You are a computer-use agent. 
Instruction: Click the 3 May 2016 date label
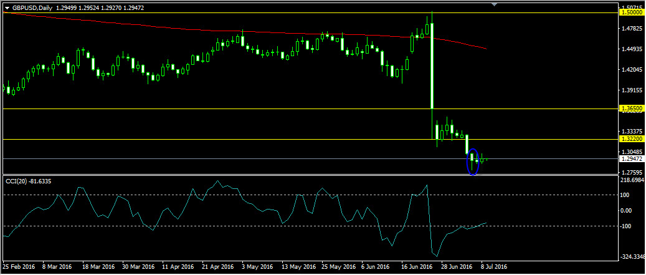coord(257,267)
